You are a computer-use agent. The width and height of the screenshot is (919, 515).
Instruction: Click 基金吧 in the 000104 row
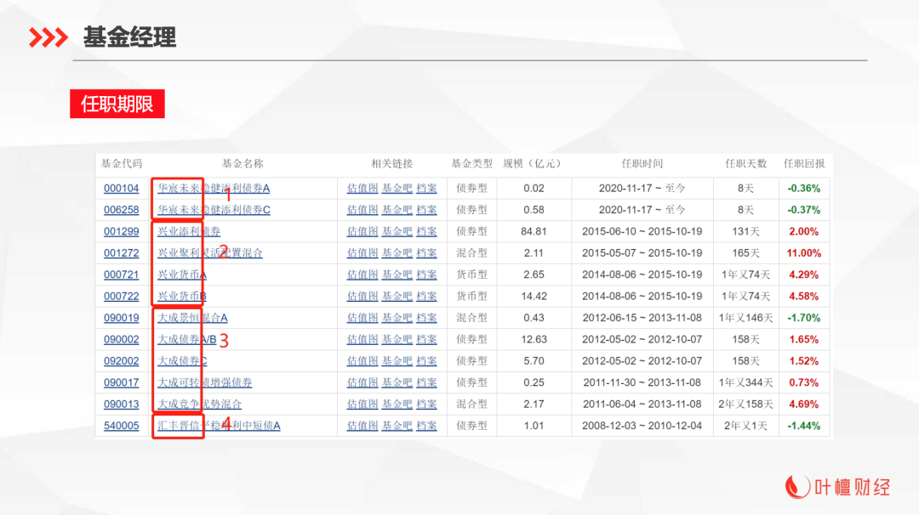[x=397, y=189]
